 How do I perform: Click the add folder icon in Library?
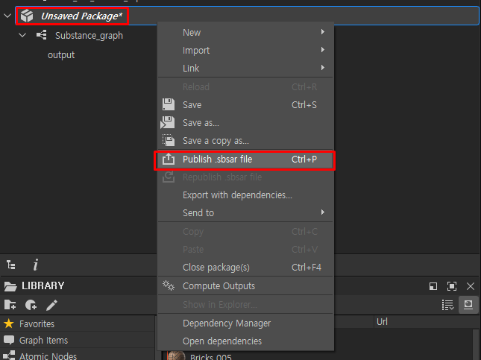point(10,305)
